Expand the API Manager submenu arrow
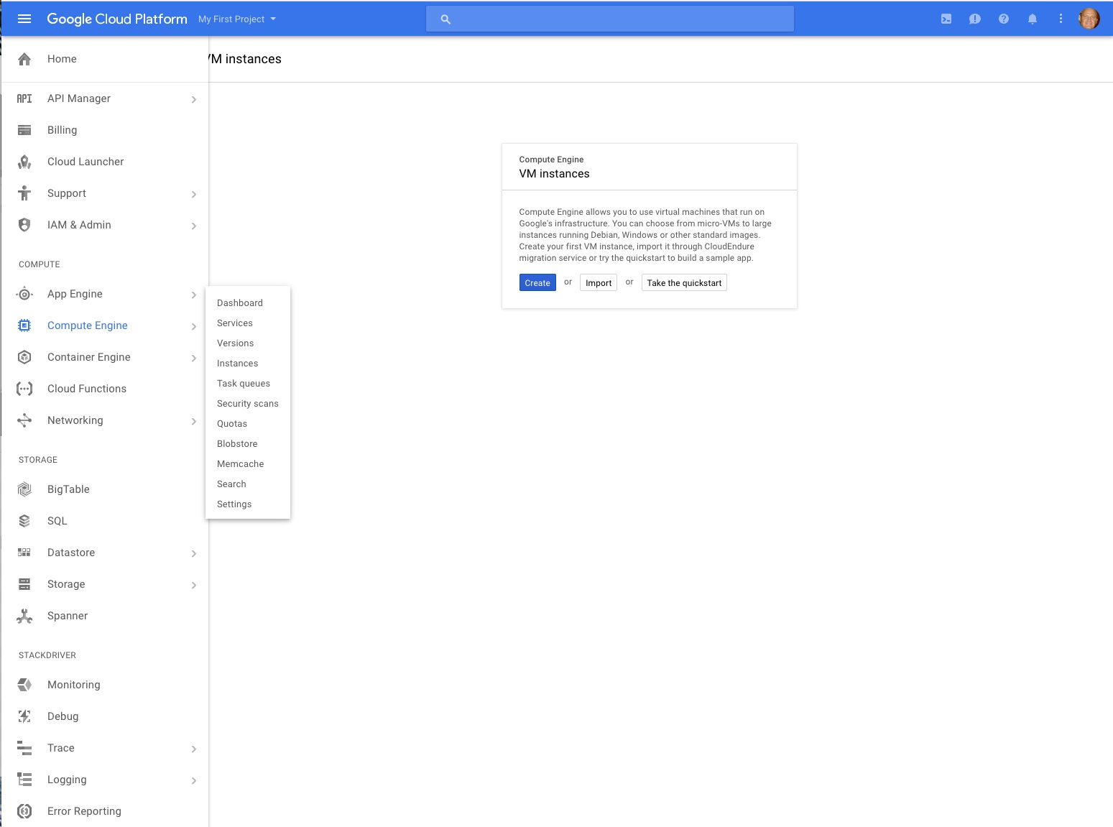 point(194,99)
